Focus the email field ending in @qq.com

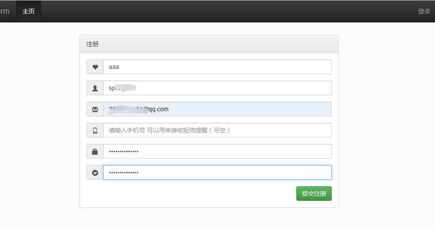click(x=218, y=109)
